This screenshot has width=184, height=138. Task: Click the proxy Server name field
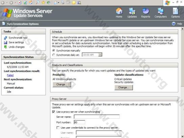[97, 117]
